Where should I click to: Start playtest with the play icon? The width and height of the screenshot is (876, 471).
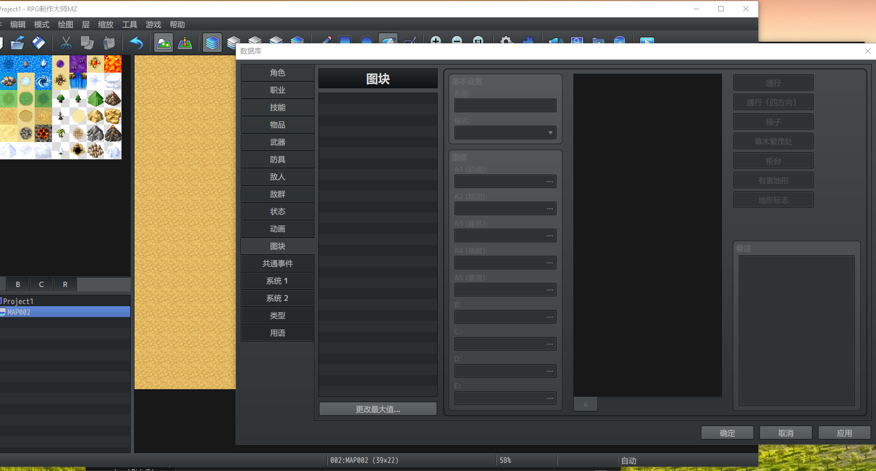pos(647,41)
